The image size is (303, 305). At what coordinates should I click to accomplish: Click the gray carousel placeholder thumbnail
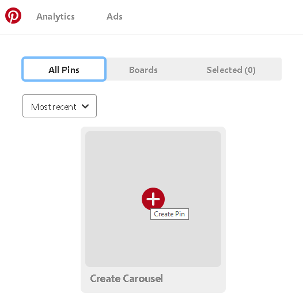click(x=153, y=199)
